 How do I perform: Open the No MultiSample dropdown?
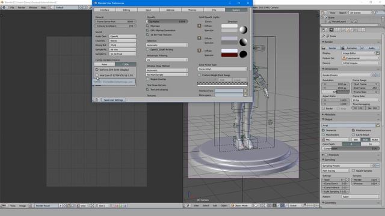[167, 74]
